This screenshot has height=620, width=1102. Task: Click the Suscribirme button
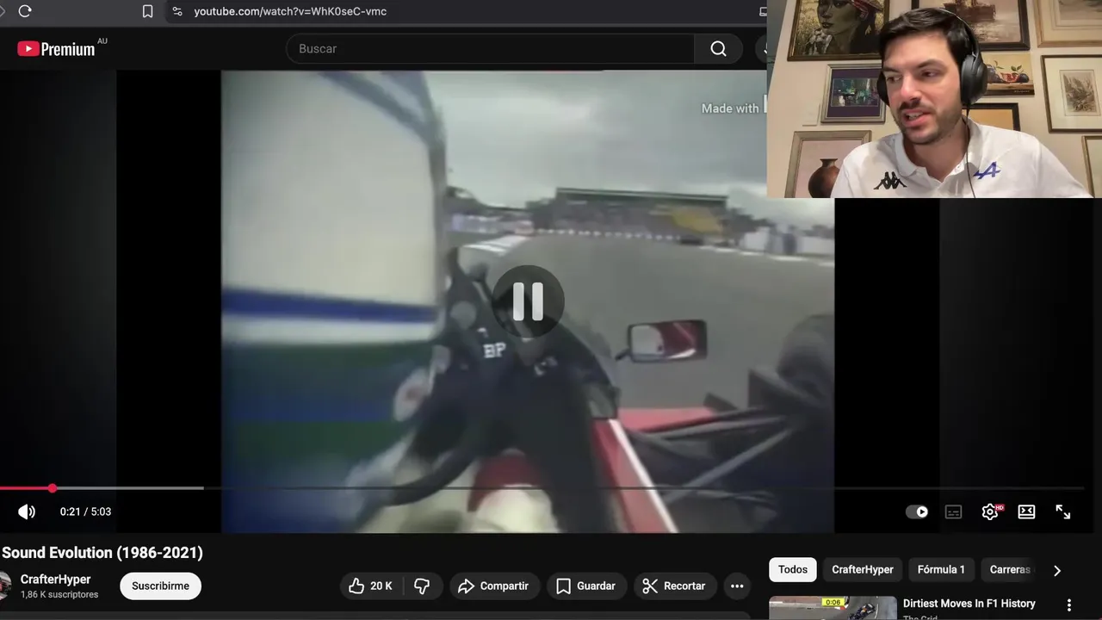(x=160, y=586)
